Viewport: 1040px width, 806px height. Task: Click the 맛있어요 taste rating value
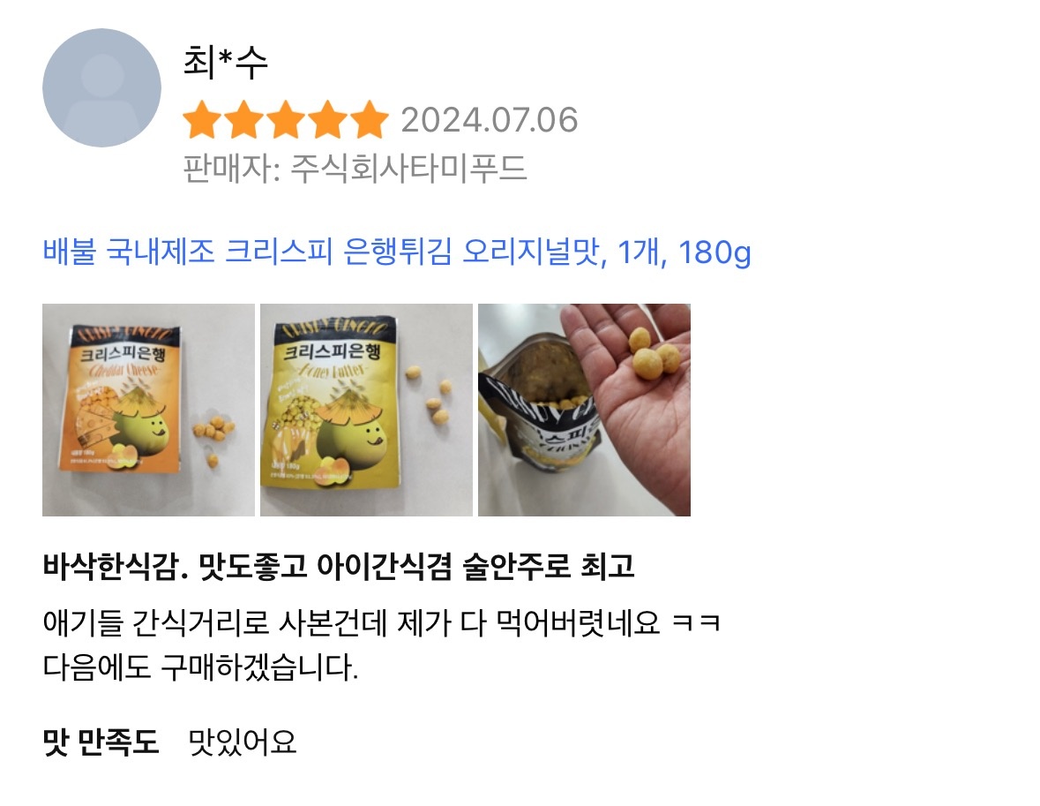(242, 742)
